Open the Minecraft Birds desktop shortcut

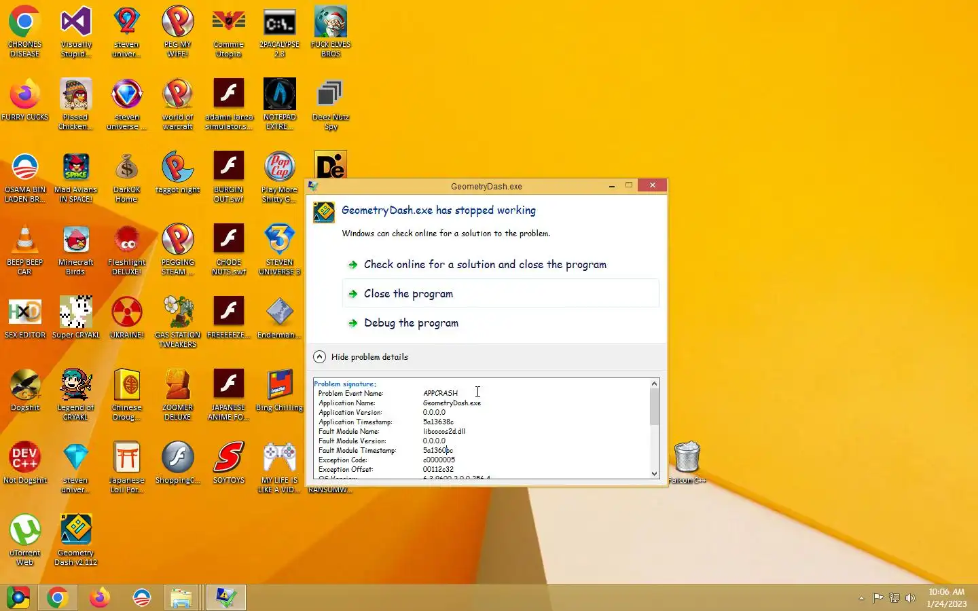coord(75,249)
